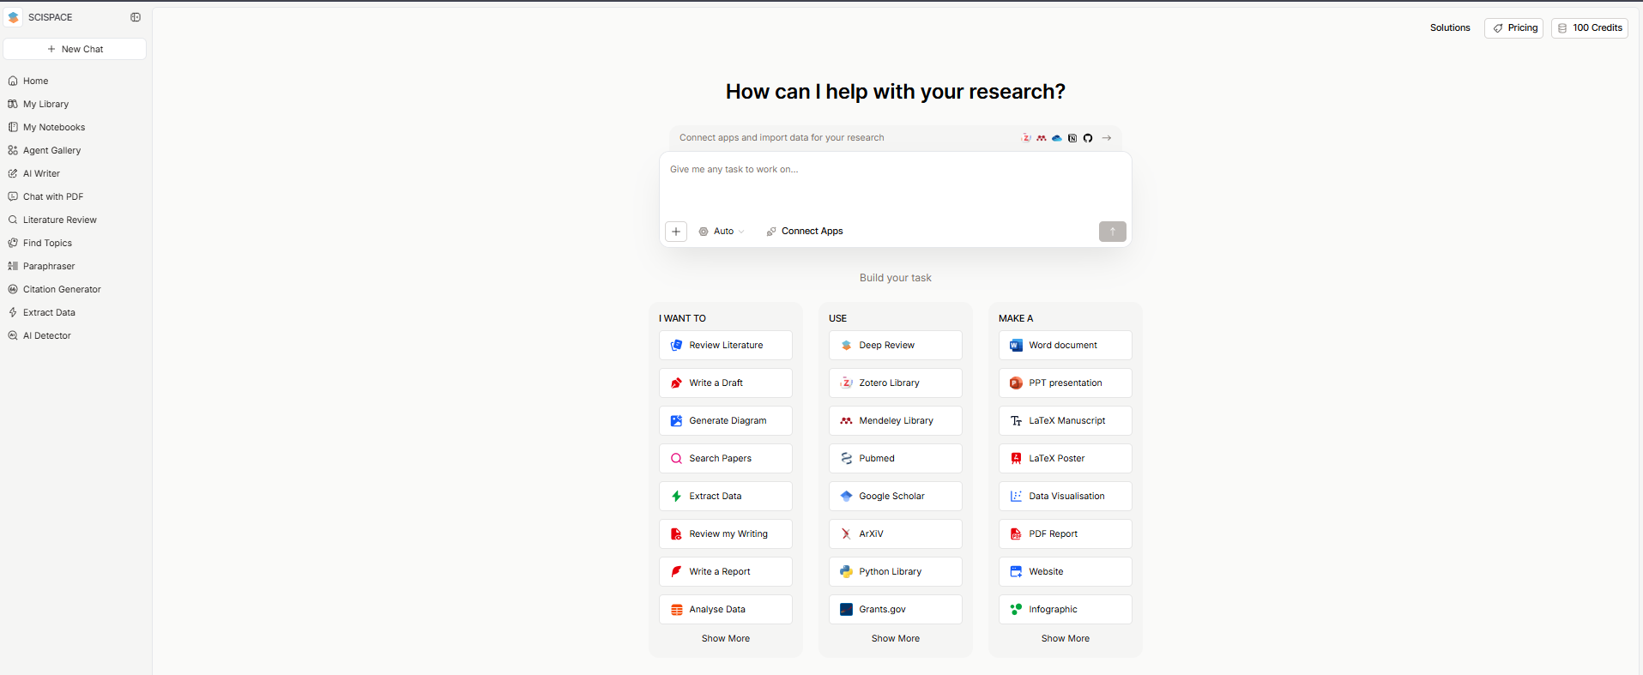Collapse the sidebar with the panel icon
1643x675 pixels.
[x=136, y=17]
